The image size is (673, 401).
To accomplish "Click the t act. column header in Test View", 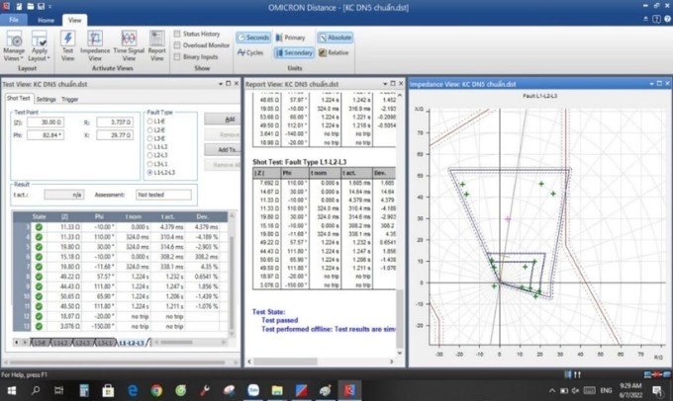I will pos(169,216).
